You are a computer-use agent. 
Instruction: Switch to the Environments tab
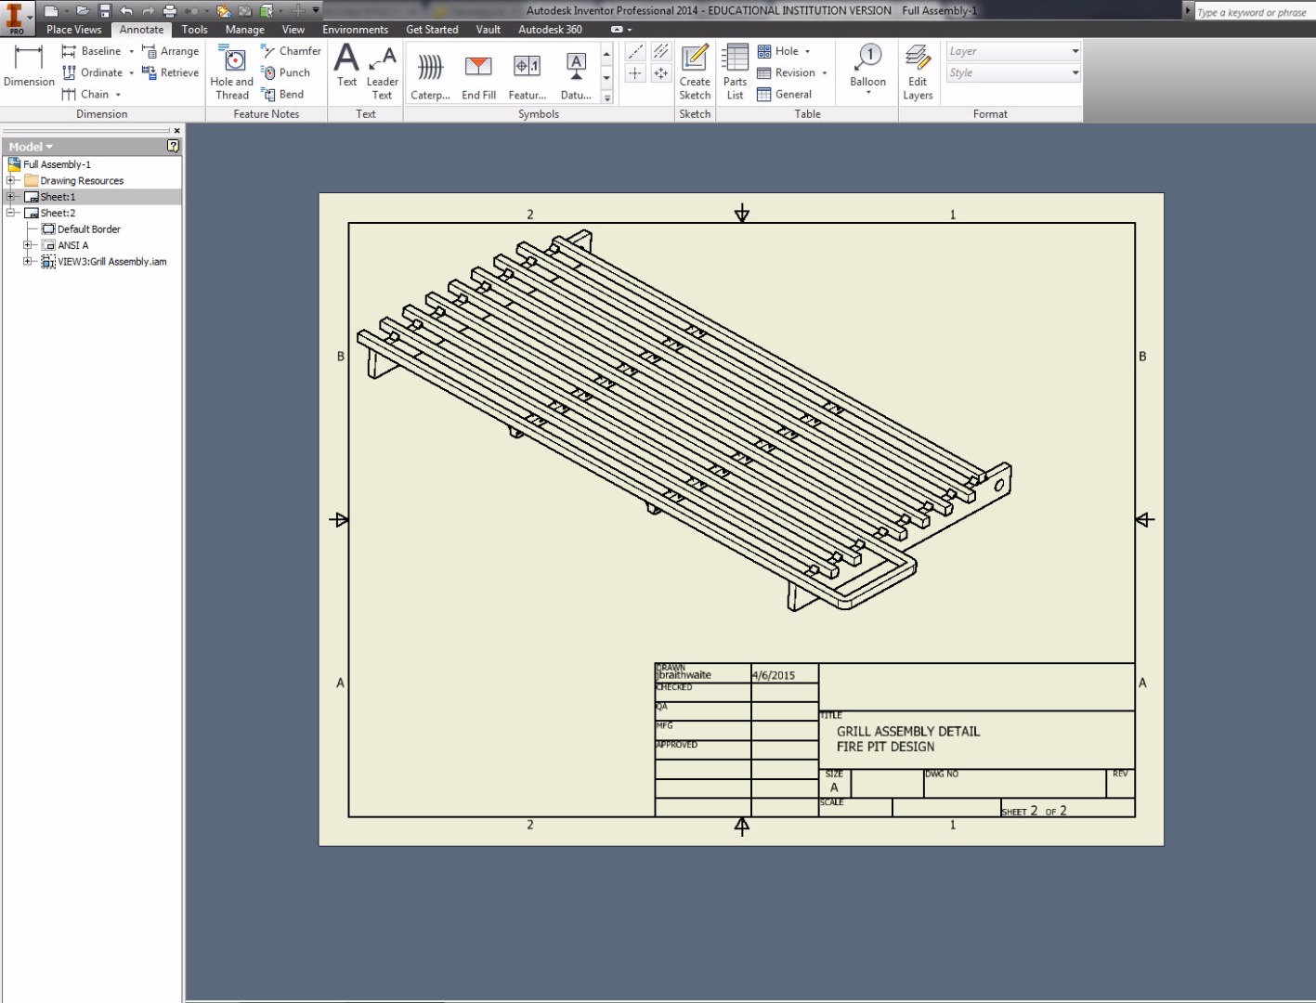click(x=356, y=30)
